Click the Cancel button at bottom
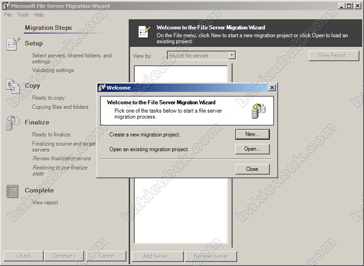Screen dimensions: 364x266 [107, 256]
